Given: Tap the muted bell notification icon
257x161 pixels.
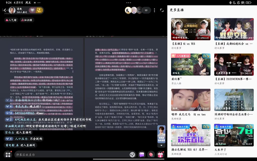Looking at the screenshot, I should click(x=238, y=3).
